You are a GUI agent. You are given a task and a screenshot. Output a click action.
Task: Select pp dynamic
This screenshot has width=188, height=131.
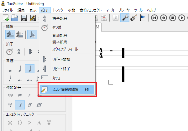[x=20, y=95]
